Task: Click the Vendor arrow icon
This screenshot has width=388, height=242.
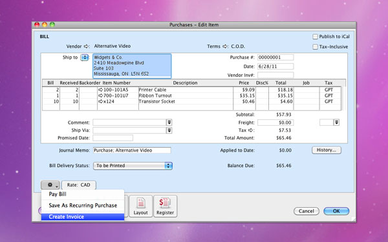Action: point(86,46)
